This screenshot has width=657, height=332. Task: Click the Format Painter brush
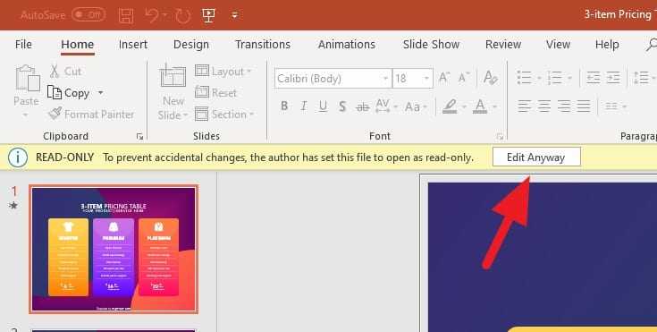pyautogui.click(x=91, y=115)
